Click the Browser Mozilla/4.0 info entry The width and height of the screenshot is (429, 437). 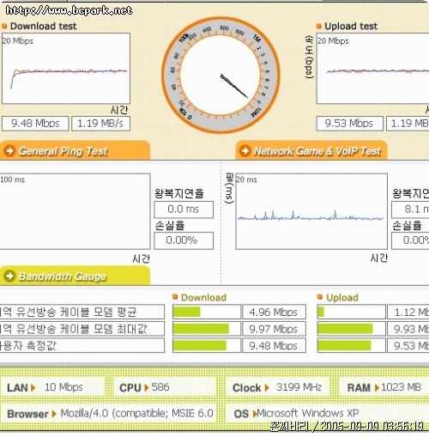pos(110,414)
